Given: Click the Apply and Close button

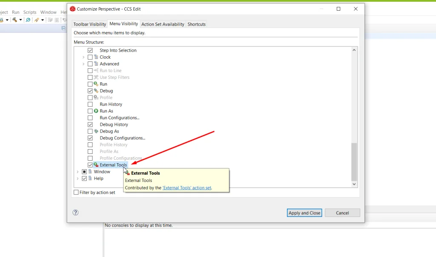Looking at the screenshot, I should click(x=304, y=213).
